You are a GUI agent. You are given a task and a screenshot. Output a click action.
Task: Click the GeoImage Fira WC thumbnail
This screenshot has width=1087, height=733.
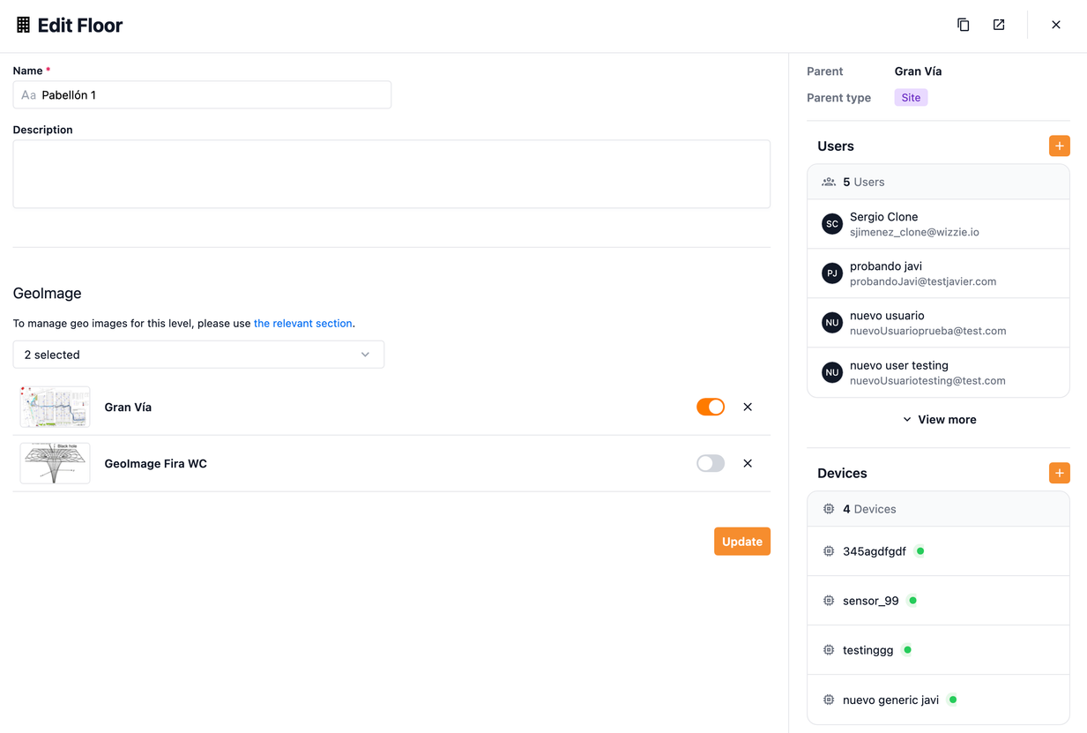(55, 463)
